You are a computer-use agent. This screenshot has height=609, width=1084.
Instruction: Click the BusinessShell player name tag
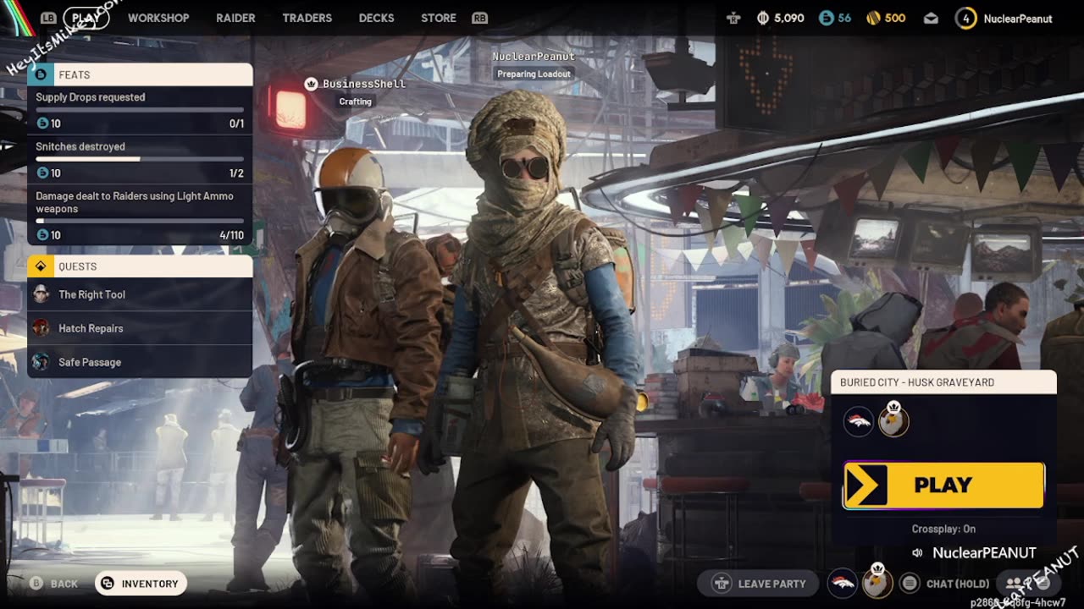coord(364,84)
